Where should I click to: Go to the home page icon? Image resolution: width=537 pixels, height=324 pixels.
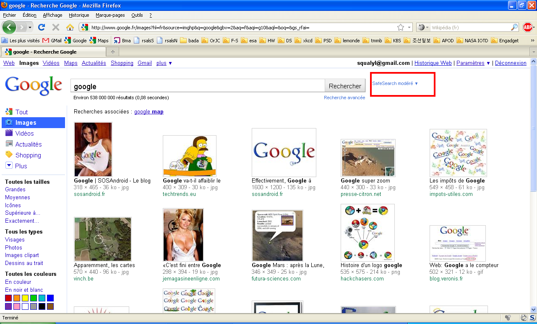70,27
